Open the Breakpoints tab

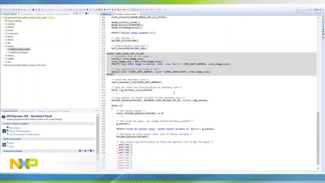[x=54, y=111]
